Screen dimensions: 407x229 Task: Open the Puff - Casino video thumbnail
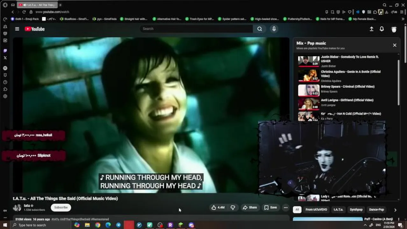[328, 219]
